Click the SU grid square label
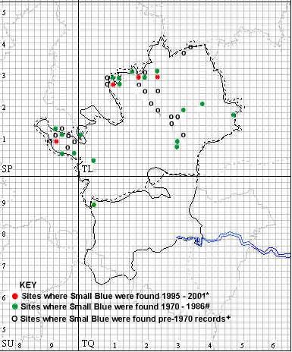The image size is (292, 352). pyautogui.click(x=8, y=344)
